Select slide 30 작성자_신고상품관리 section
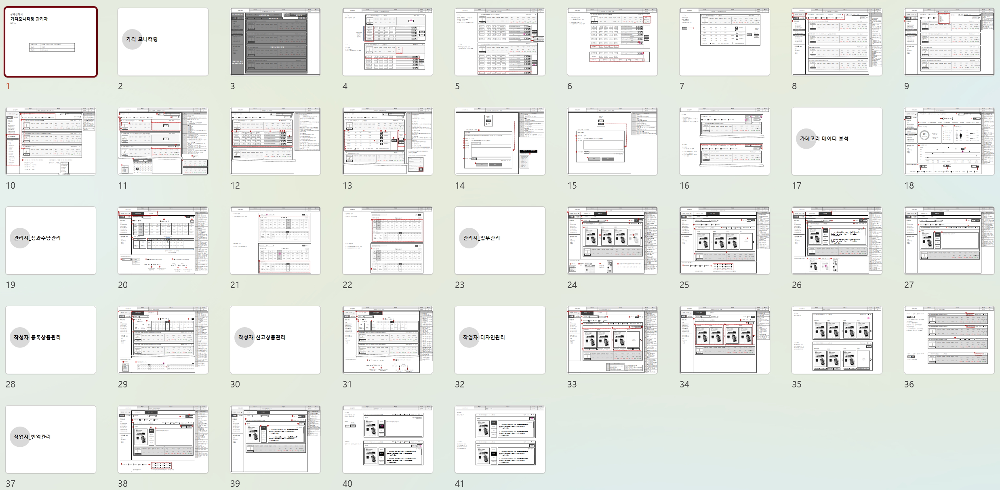Image resolution: width=1000 pixels, height=490 pixels. click(x=275, y=340)
